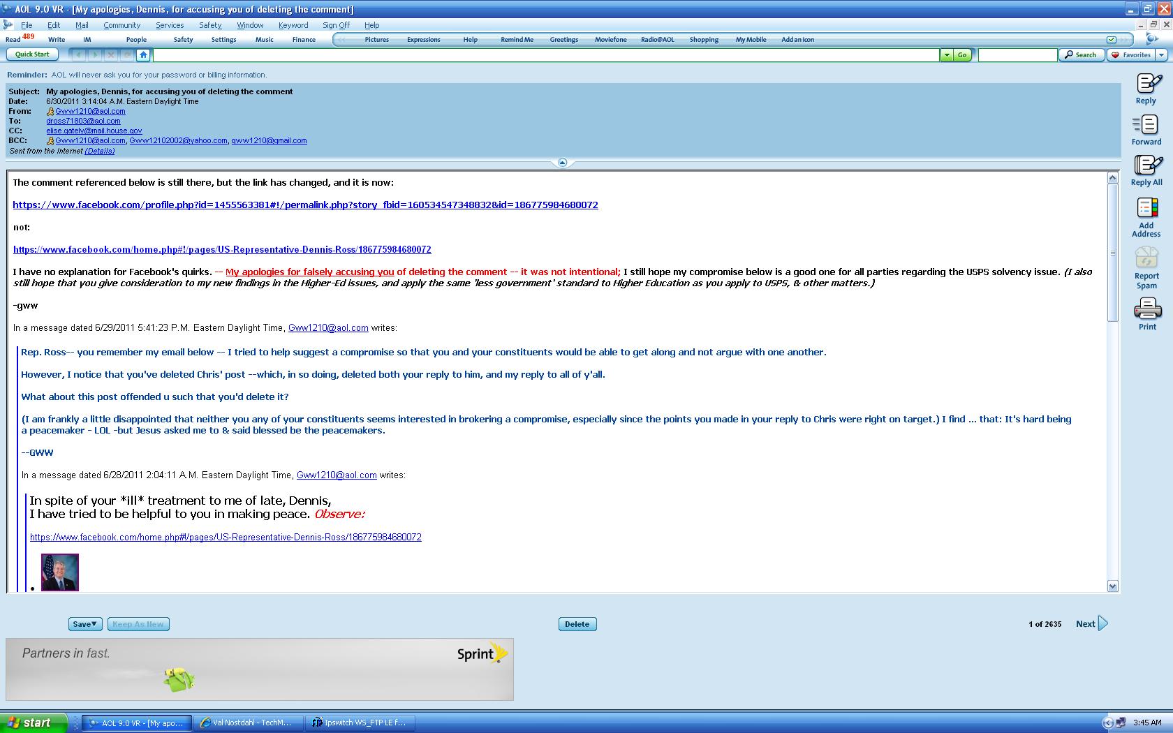Go to the Next email
The width and height of the screenshot is (1173, 733).
(1092, 623)
